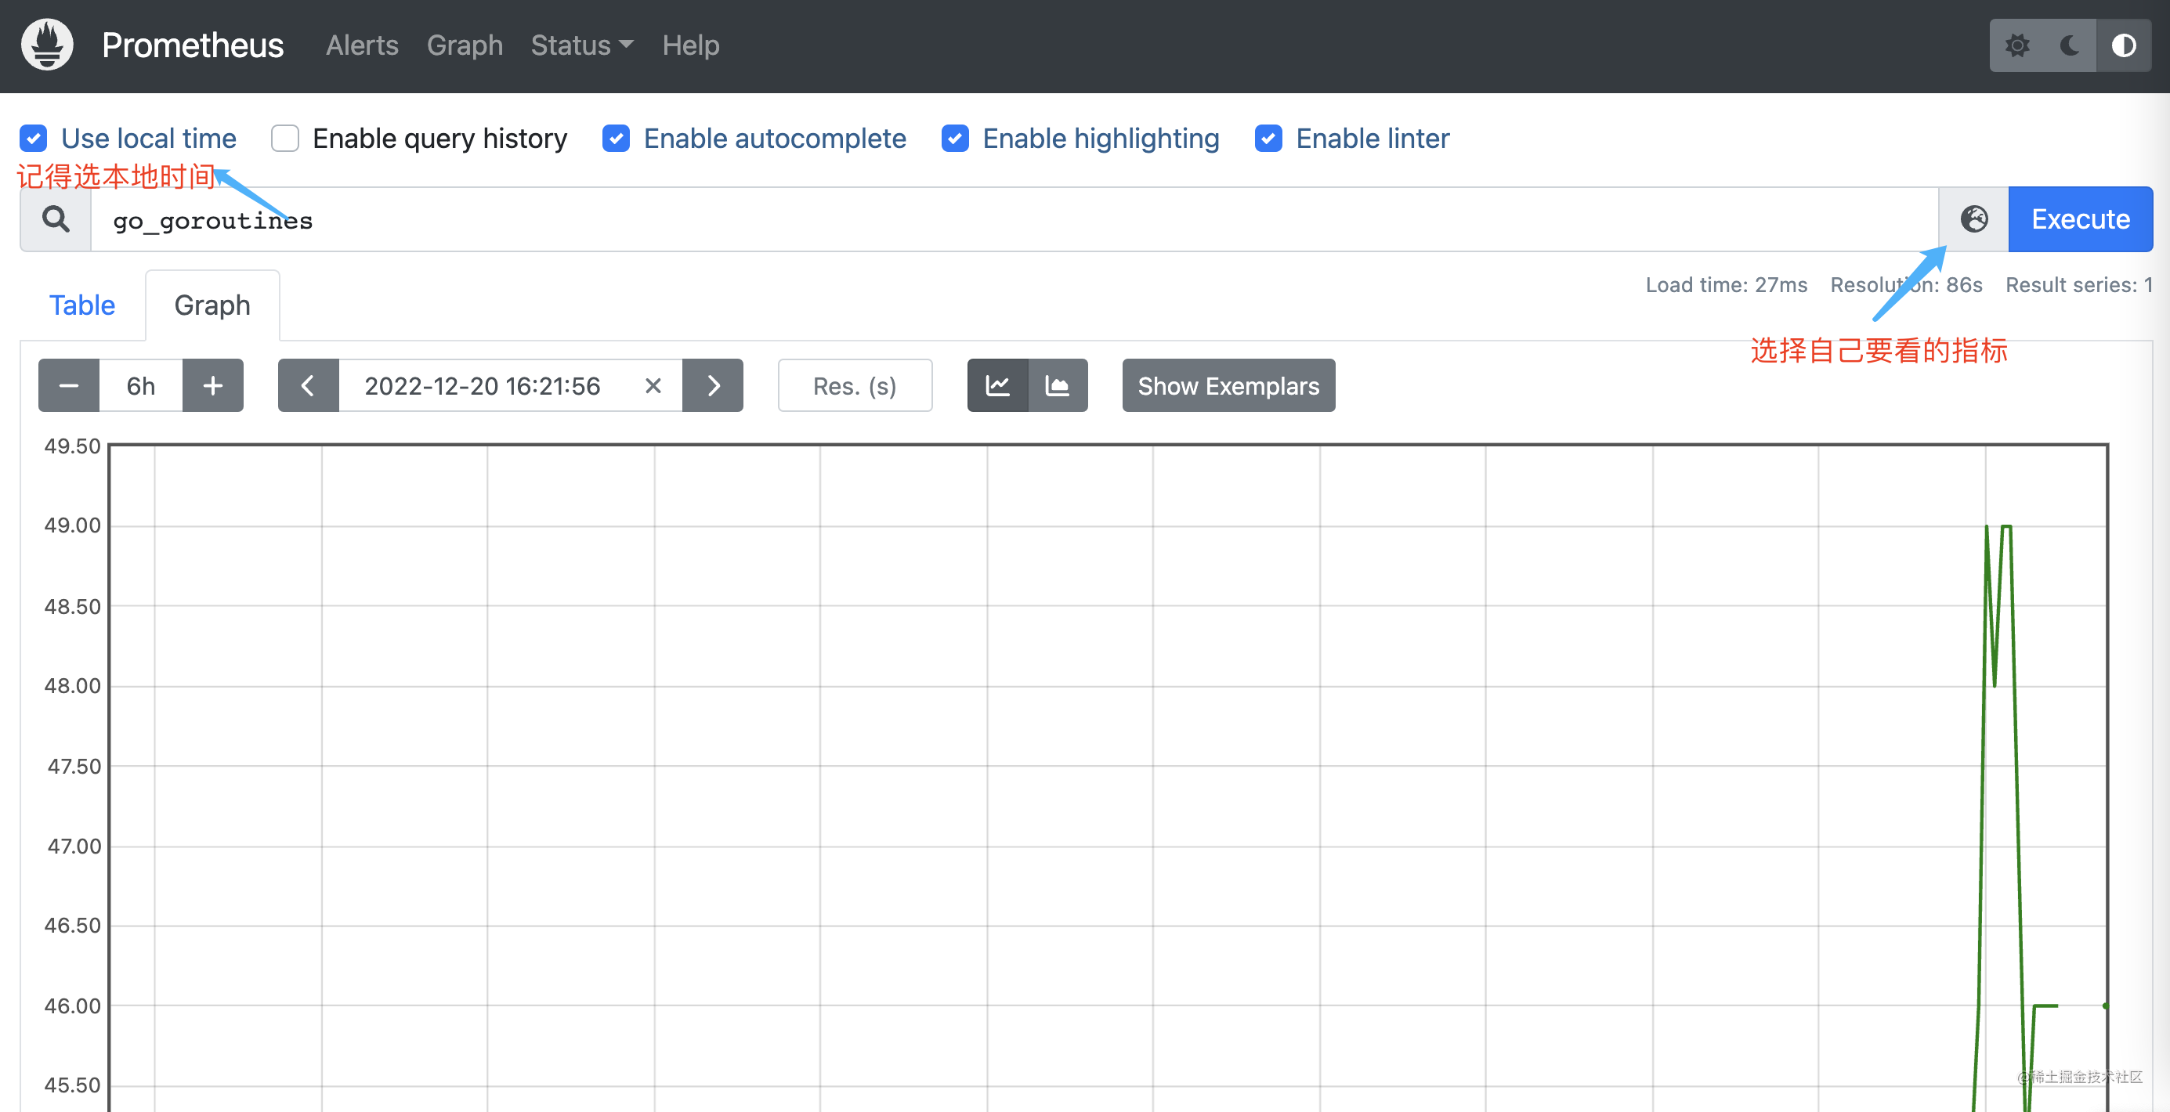Open Alerts in the navigation bar
The width and height of the screenshot is (2170, 1112).
coord(362,45)
